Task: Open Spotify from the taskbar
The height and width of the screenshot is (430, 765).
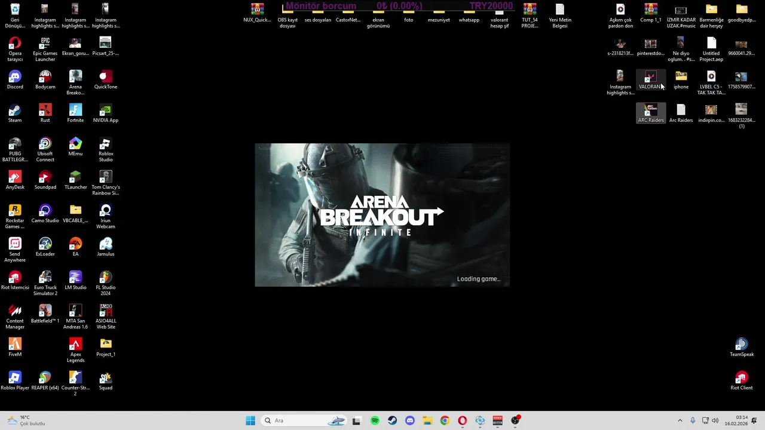Action: pos(375,420)
